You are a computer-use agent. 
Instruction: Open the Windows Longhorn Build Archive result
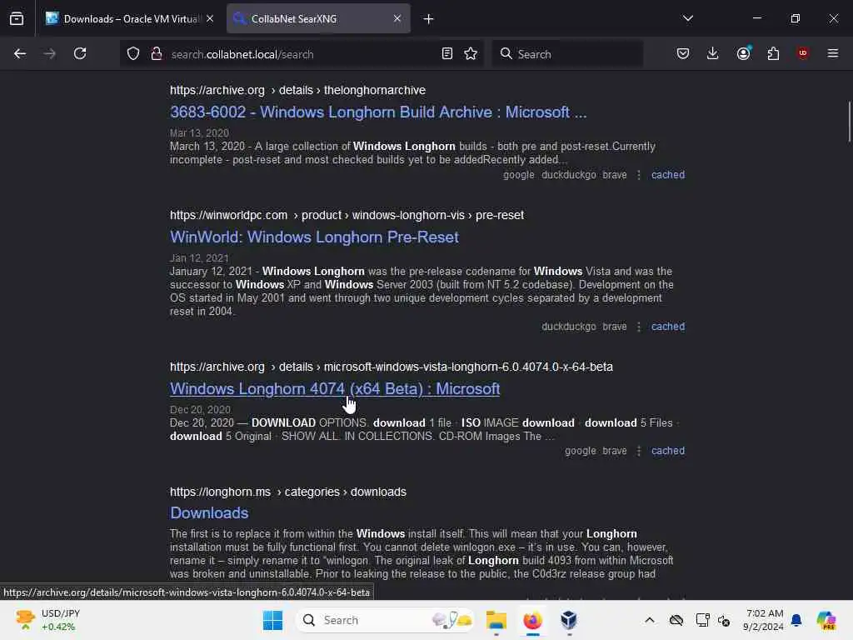378,112
